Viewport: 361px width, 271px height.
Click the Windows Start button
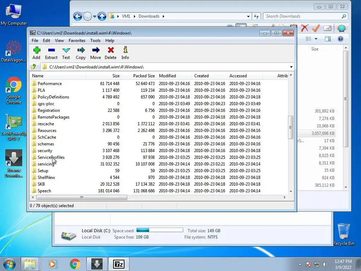point(9,264)
